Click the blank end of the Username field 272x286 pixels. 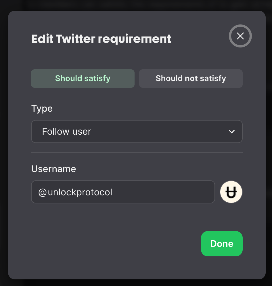point(164,192)
